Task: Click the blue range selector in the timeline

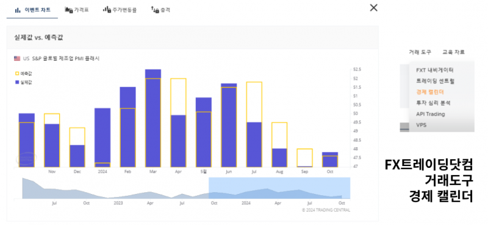Action: point(279,188)
